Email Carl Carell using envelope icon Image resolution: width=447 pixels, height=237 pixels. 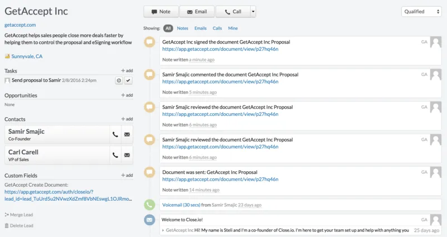point(127,155)
